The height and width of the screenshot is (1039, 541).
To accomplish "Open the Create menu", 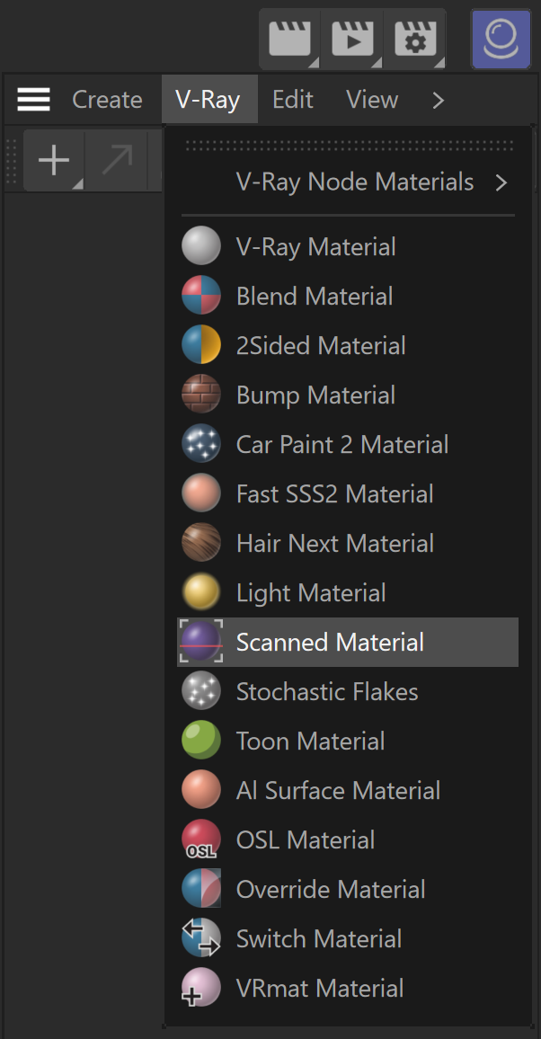I will click(x=107, y=100).
